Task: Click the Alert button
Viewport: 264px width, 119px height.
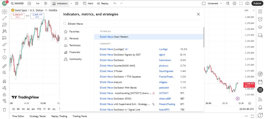Action: [x=88, y=3]
